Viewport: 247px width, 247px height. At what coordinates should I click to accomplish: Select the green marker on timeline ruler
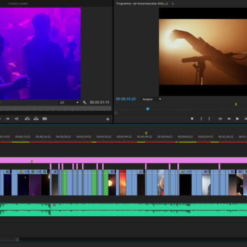click(x=146, y=133)
